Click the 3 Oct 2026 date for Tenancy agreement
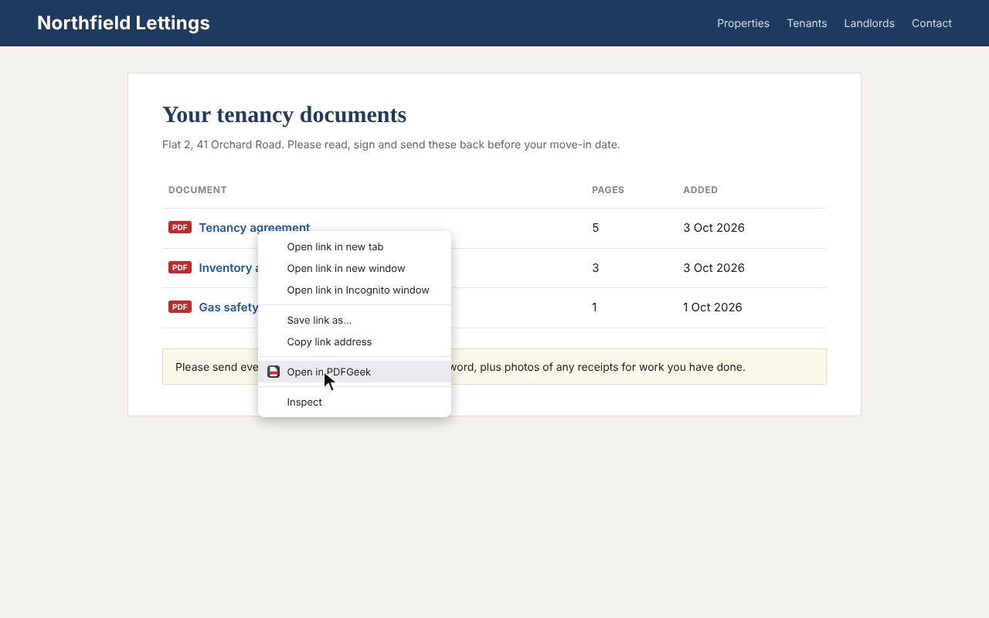 (x=714, y=228)
